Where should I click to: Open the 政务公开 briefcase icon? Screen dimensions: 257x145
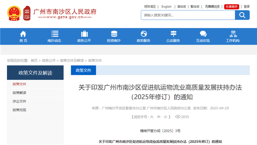[x=84, y=34]
